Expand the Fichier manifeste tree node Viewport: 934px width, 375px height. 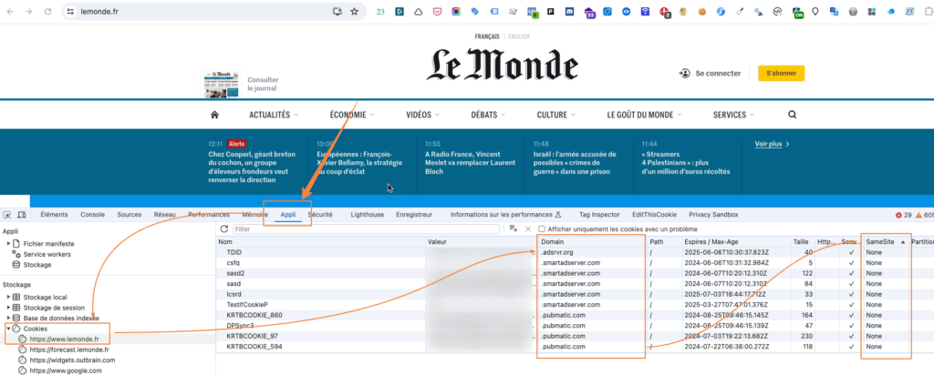point(8,244)
